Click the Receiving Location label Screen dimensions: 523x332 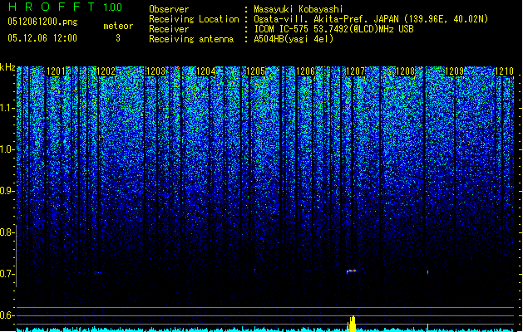194,19
